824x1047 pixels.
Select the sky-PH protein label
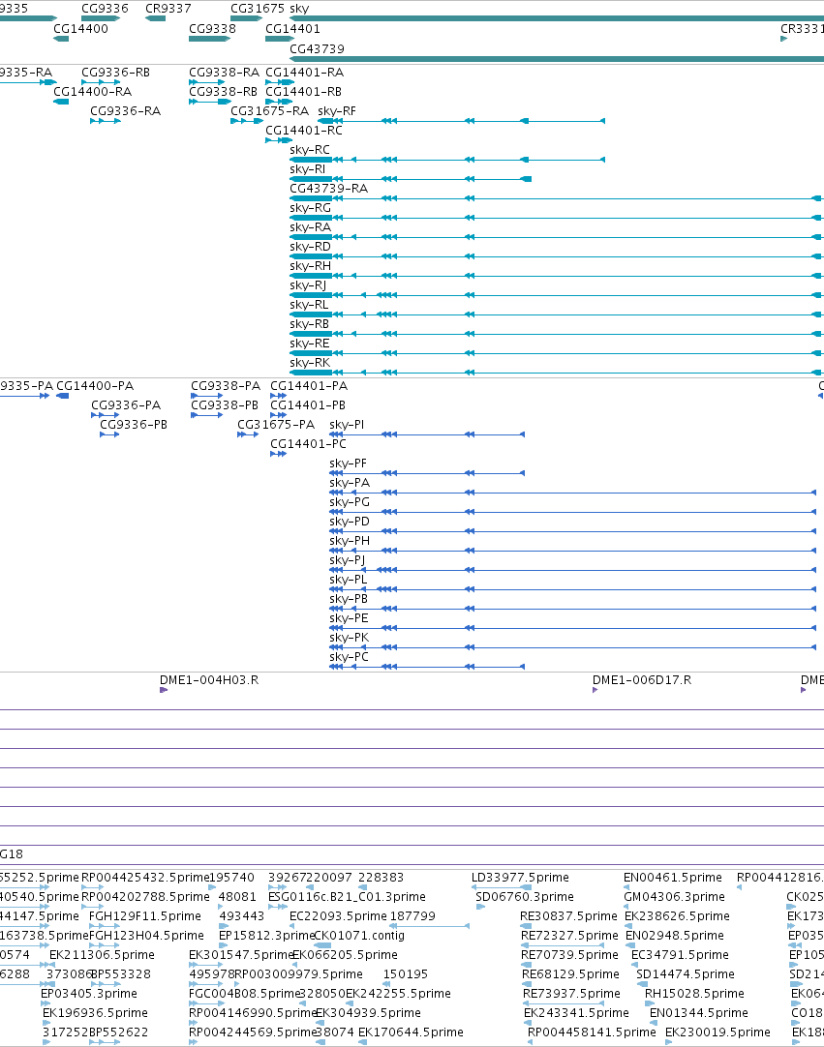coord(350,541)
